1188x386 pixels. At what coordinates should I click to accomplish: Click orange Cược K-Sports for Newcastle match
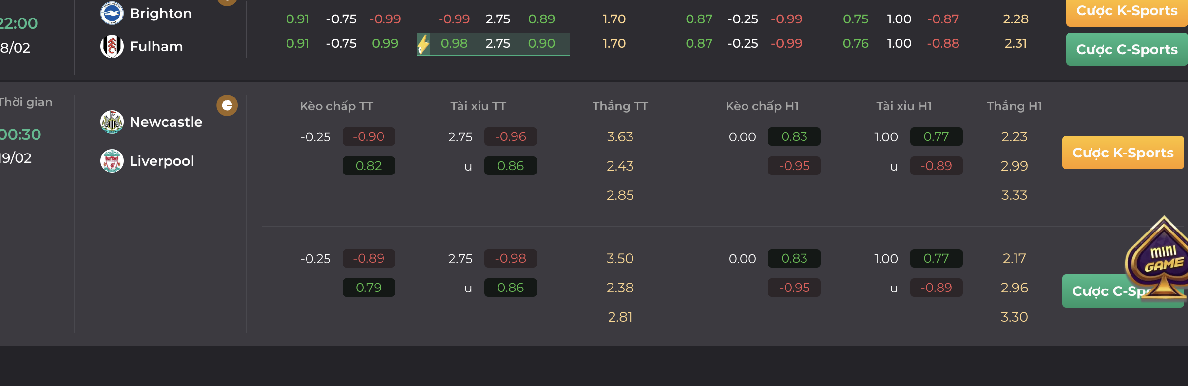1123,153
